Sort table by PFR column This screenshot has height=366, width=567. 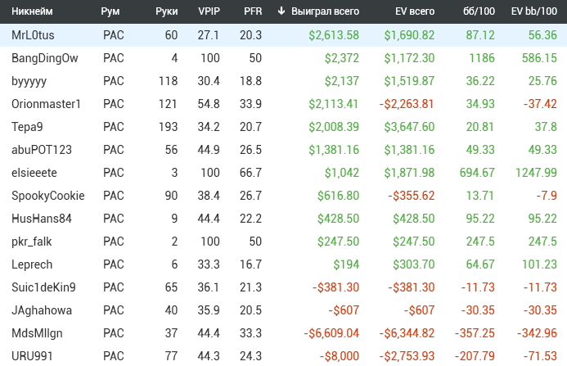[x=253, y=11]
